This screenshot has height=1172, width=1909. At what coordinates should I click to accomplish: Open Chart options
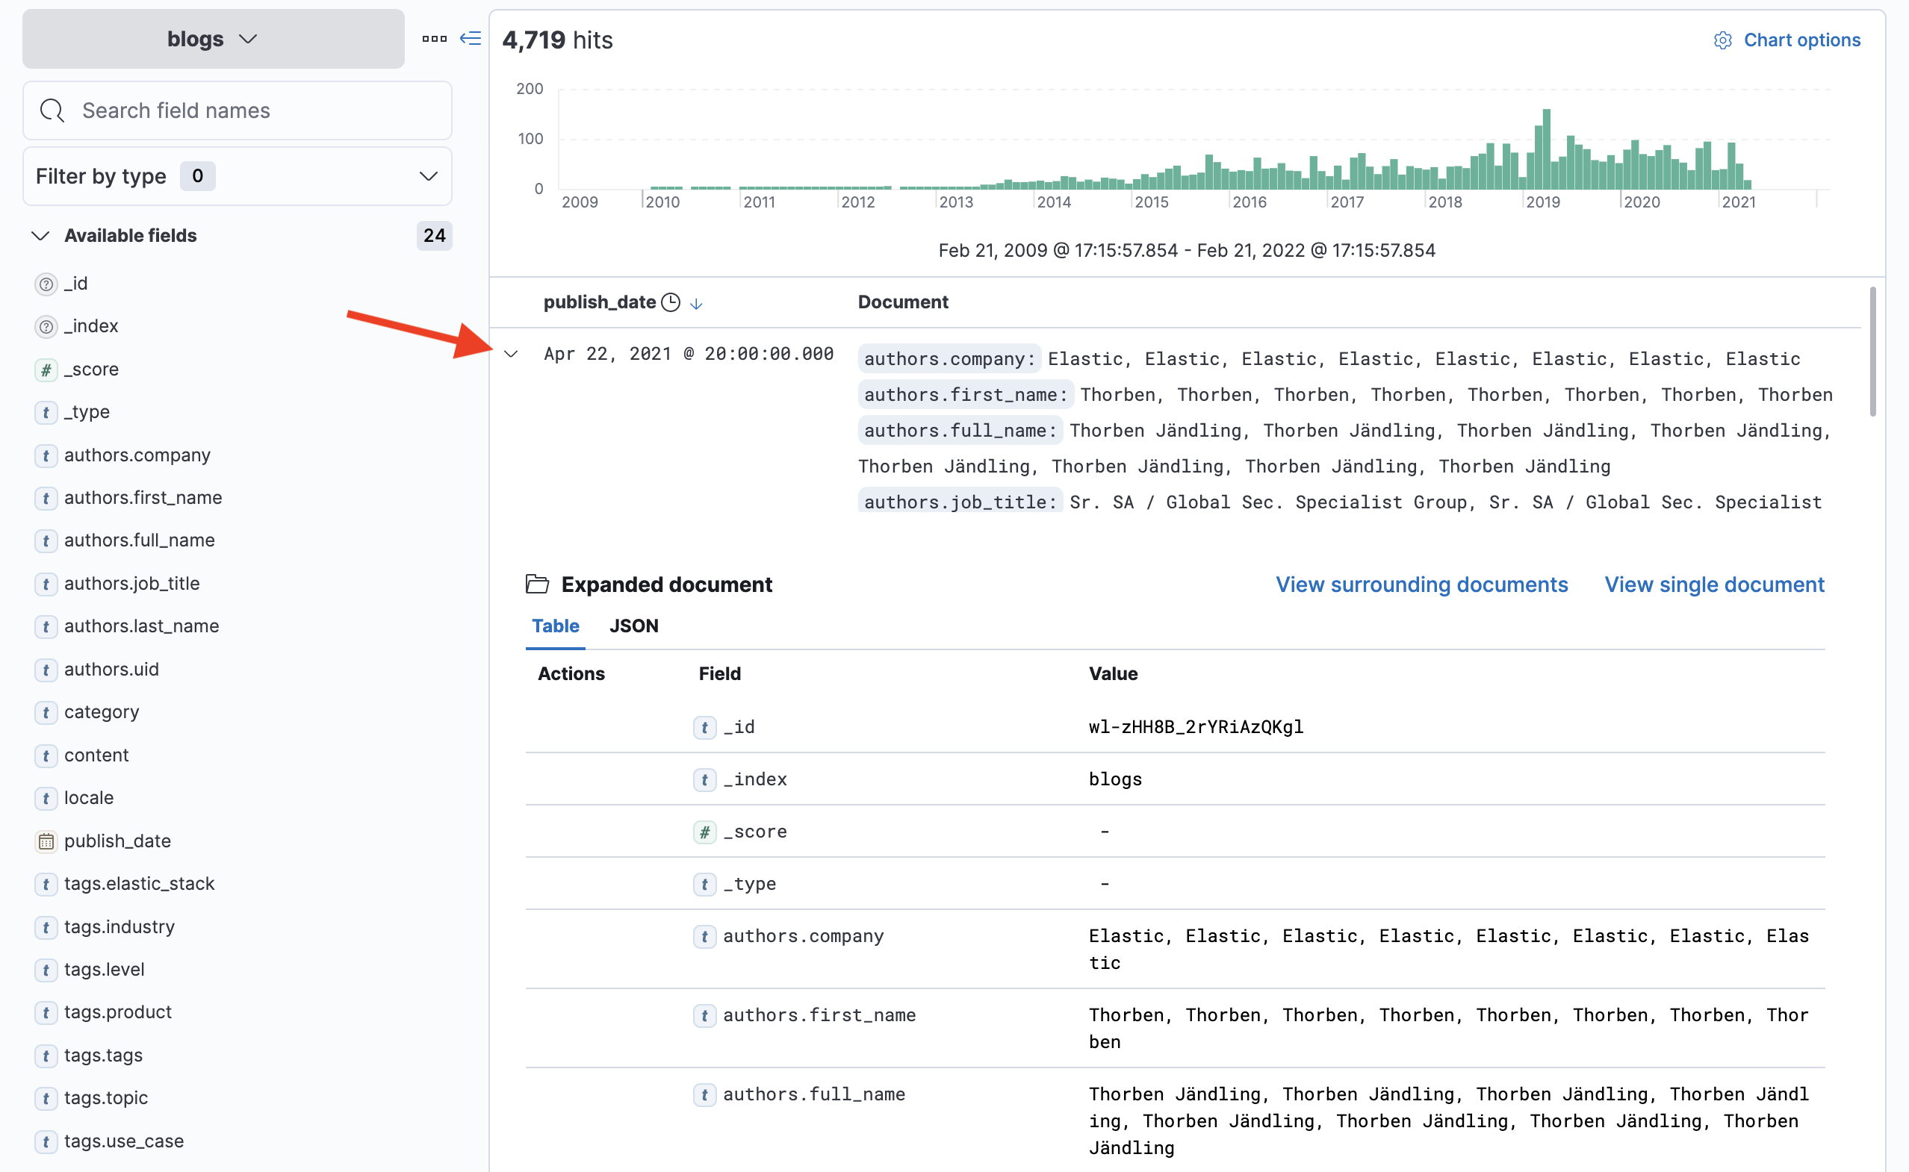point(1787,40)
